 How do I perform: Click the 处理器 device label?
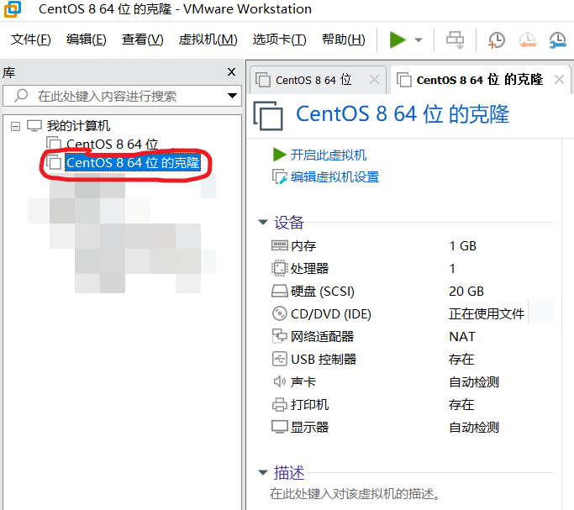coord(310,269)
